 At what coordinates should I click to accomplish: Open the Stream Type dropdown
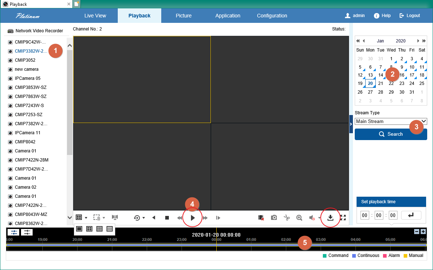(391, 122)
